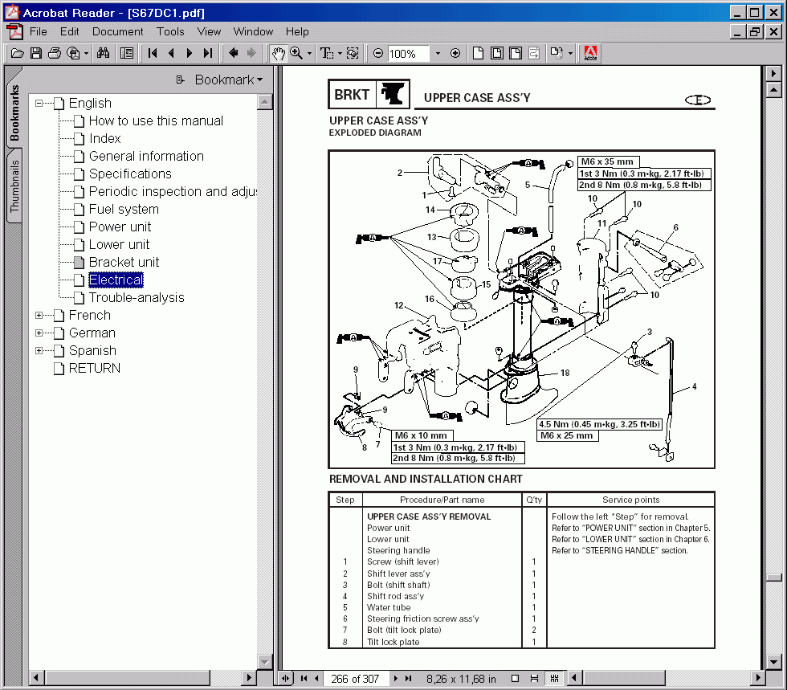Click the page number field showing 266
This screenshot has height=690, width=787.
point(356,679)
